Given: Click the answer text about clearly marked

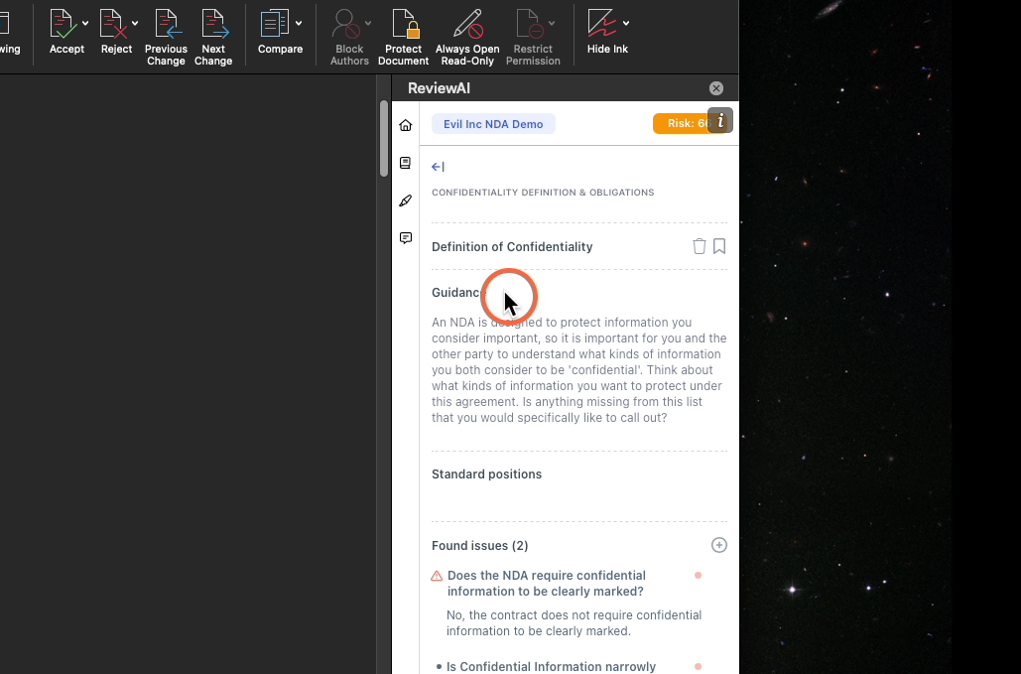Looking at the screenshot, I should pos(574,623).
